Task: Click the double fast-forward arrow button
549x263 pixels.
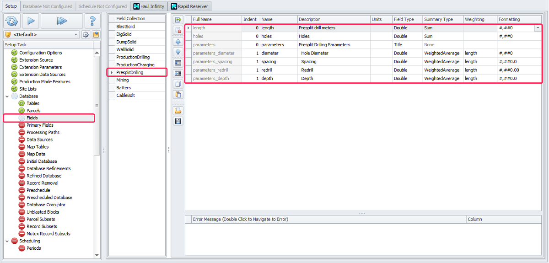Action: pos(62,21)
